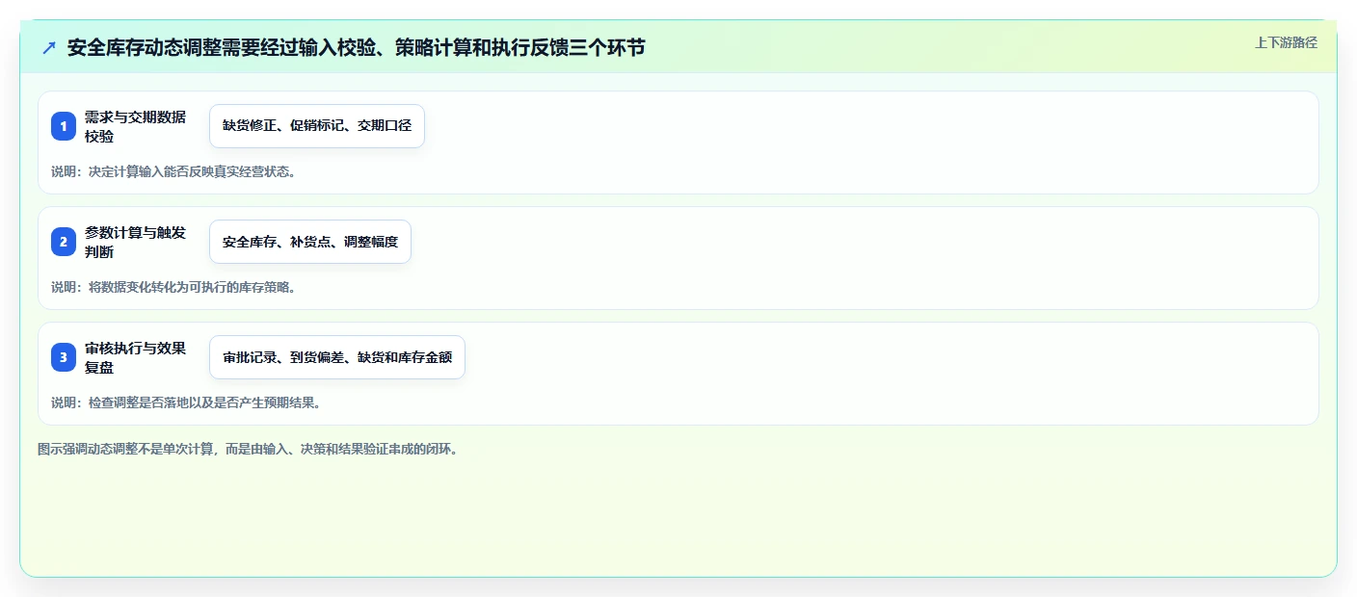Click the step 1 number badge

tap(64, 126)
